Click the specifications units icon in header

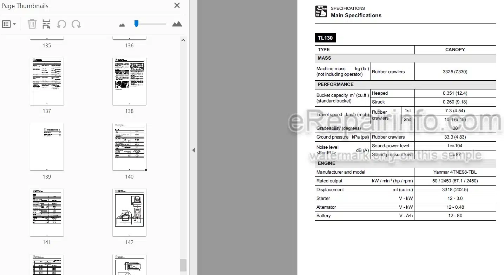[321, 12]
